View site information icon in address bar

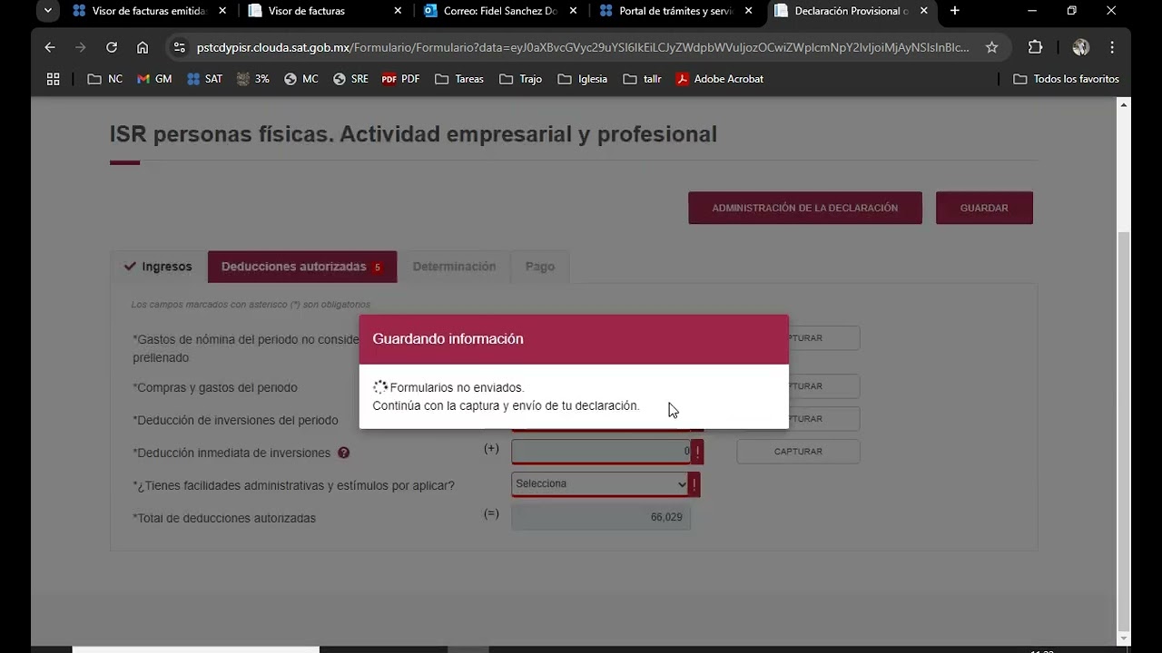click(x=179, y=47)
